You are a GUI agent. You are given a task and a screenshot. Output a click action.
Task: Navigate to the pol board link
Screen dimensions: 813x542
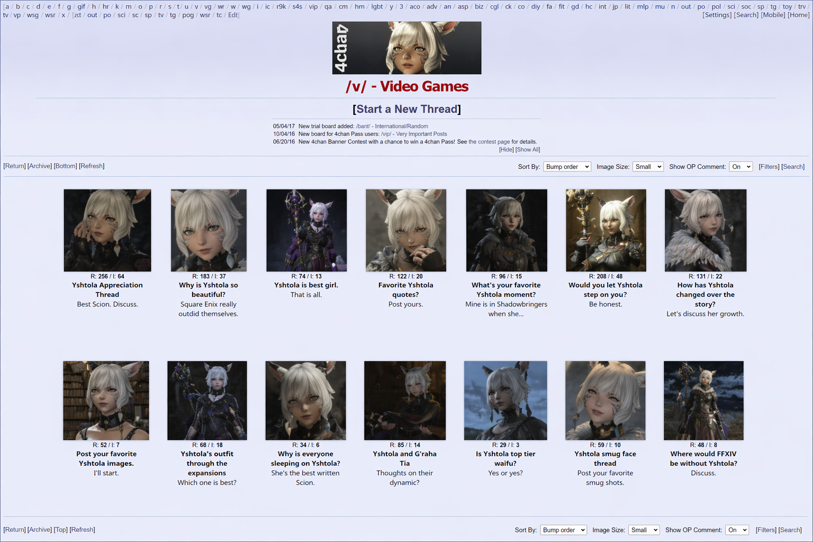(x=716, y=7)
